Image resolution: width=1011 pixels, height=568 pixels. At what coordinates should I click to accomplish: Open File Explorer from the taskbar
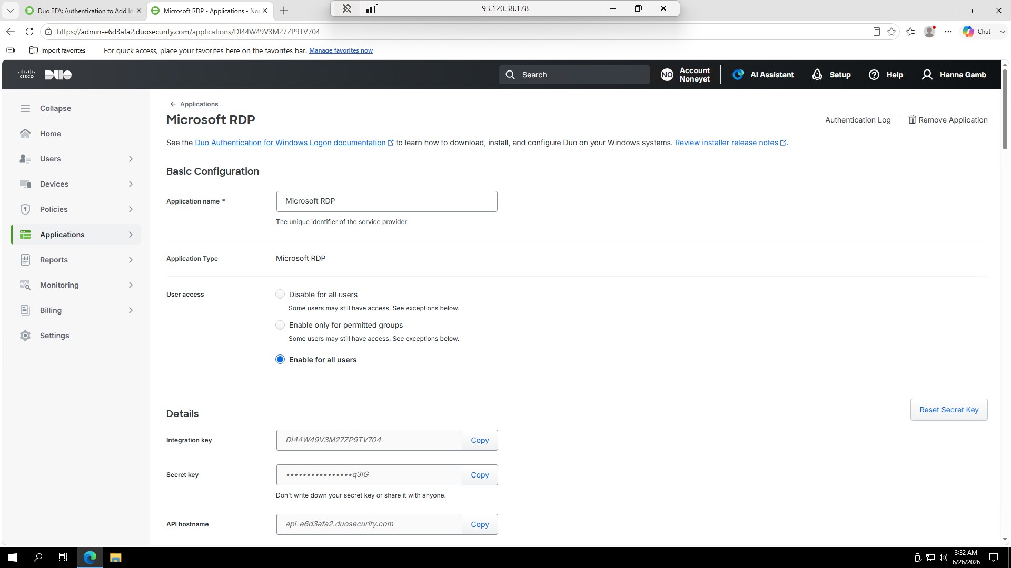point(115,557)
